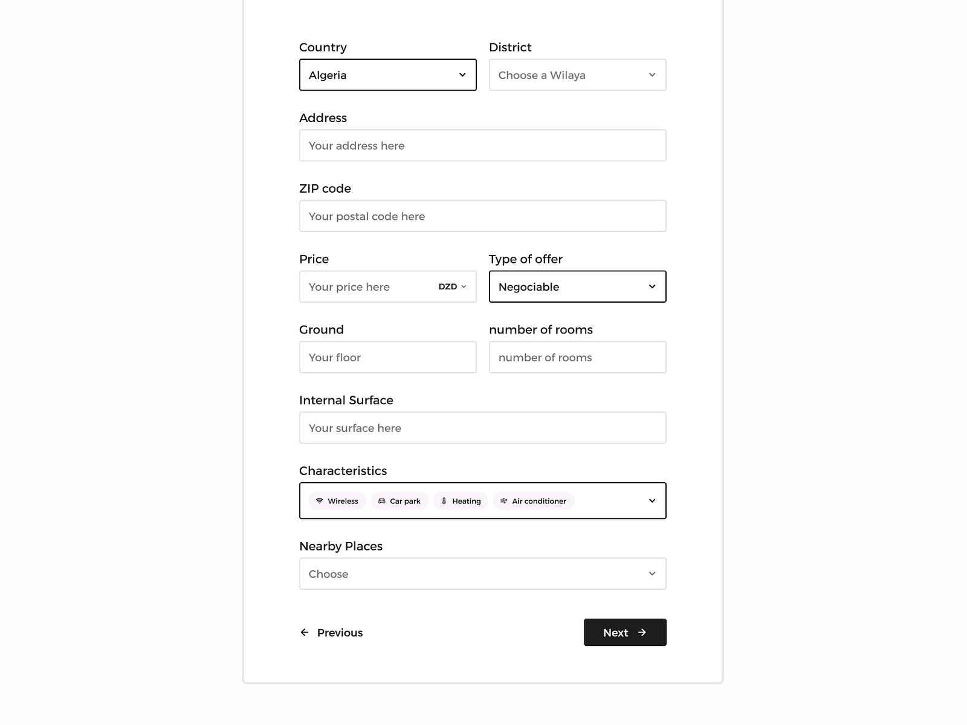
Task: Go back with the Previous link
Action: [x=339, y=633]
